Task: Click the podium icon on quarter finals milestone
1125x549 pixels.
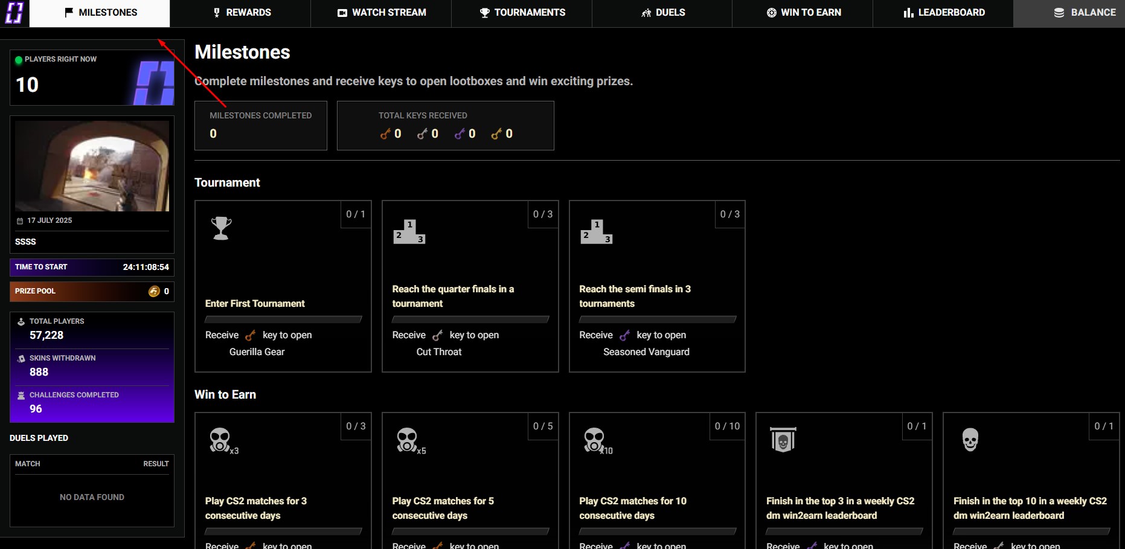Action: [x=409, y=232]
